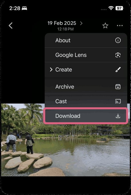The height and width of the screenshot is (195, 131).
Task: Tap the Archive box icon
Action: coord(118,87)
